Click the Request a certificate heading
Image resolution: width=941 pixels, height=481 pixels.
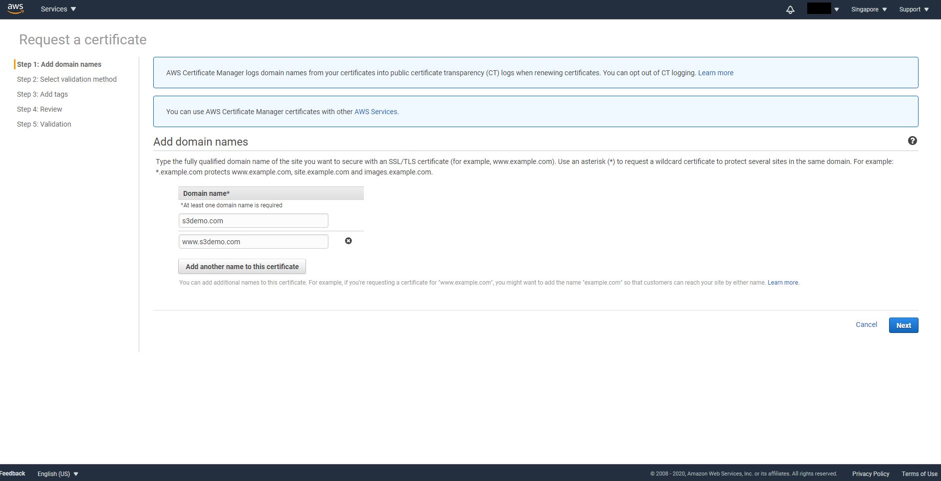pyautogui.click(x=83, y=39)
